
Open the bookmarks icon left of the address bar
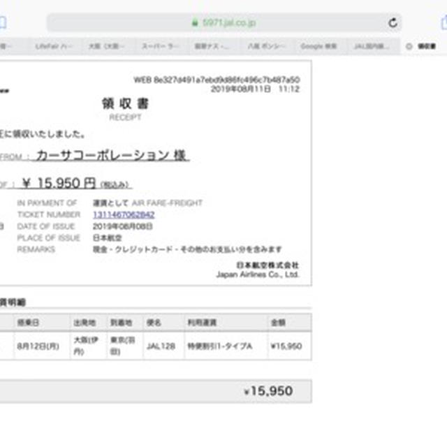(x=2, y=22)
